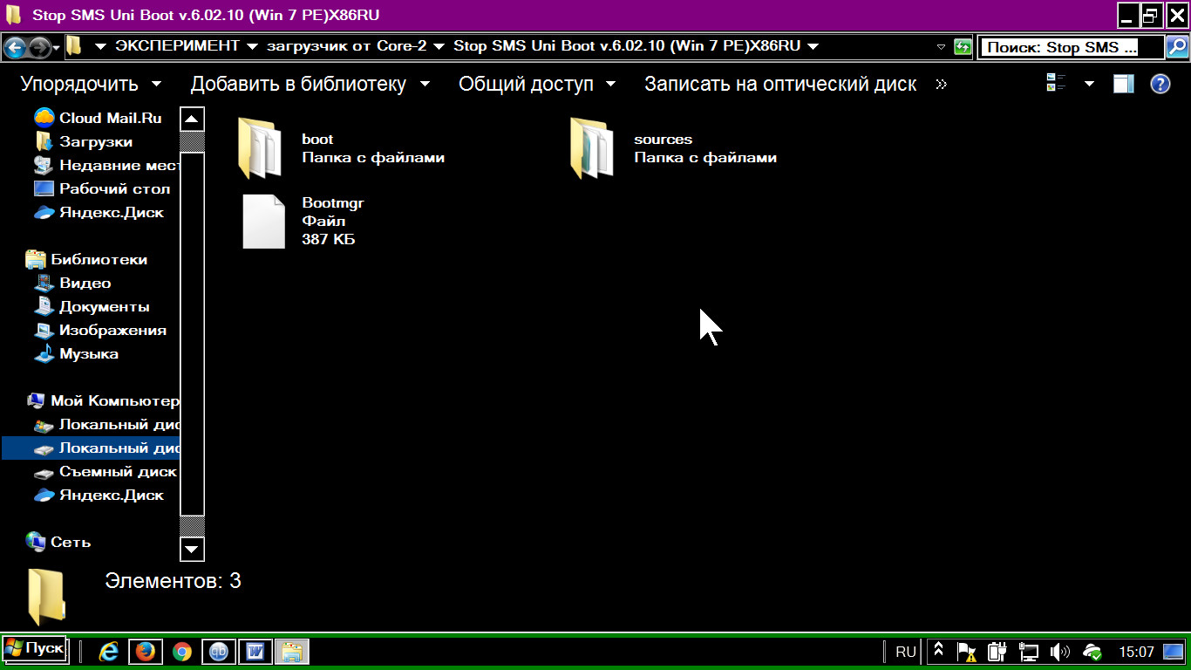This screenshot has width=1191, height=670.
Task: Click Stop SMS Uni Boot breadcrumb segment
Action: pyautogui.click(x=627, y=46)
